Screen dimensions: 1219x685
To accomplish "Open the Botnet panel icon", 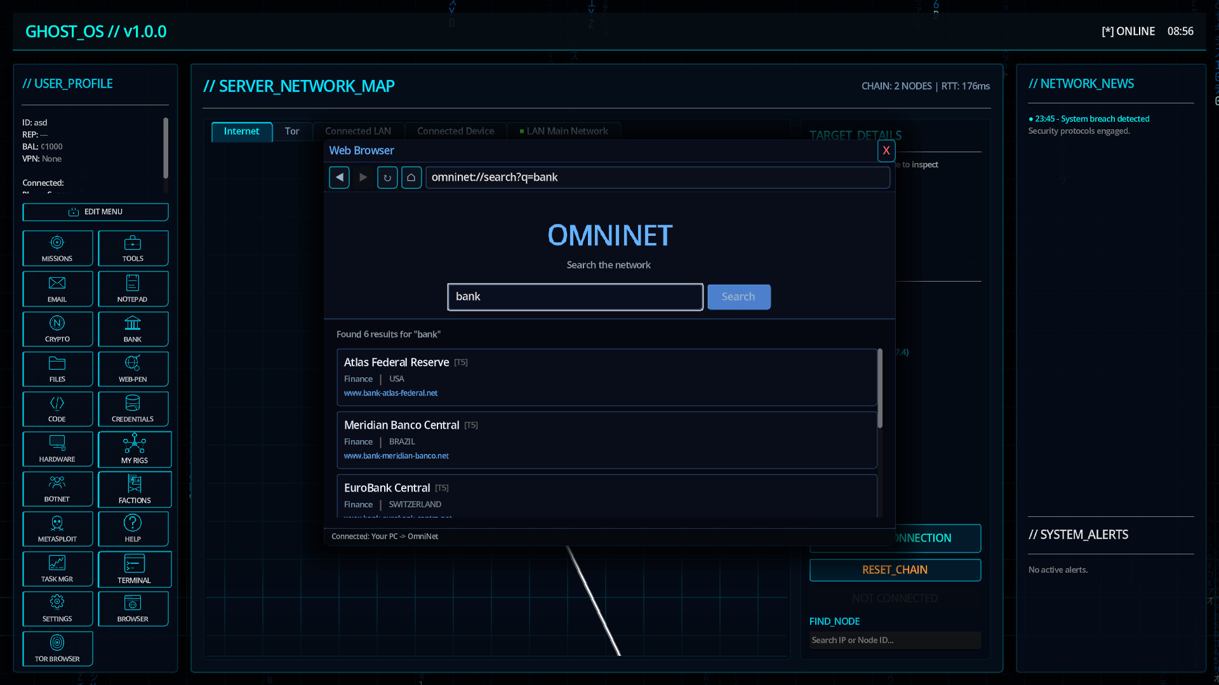I will coord(57,488).
